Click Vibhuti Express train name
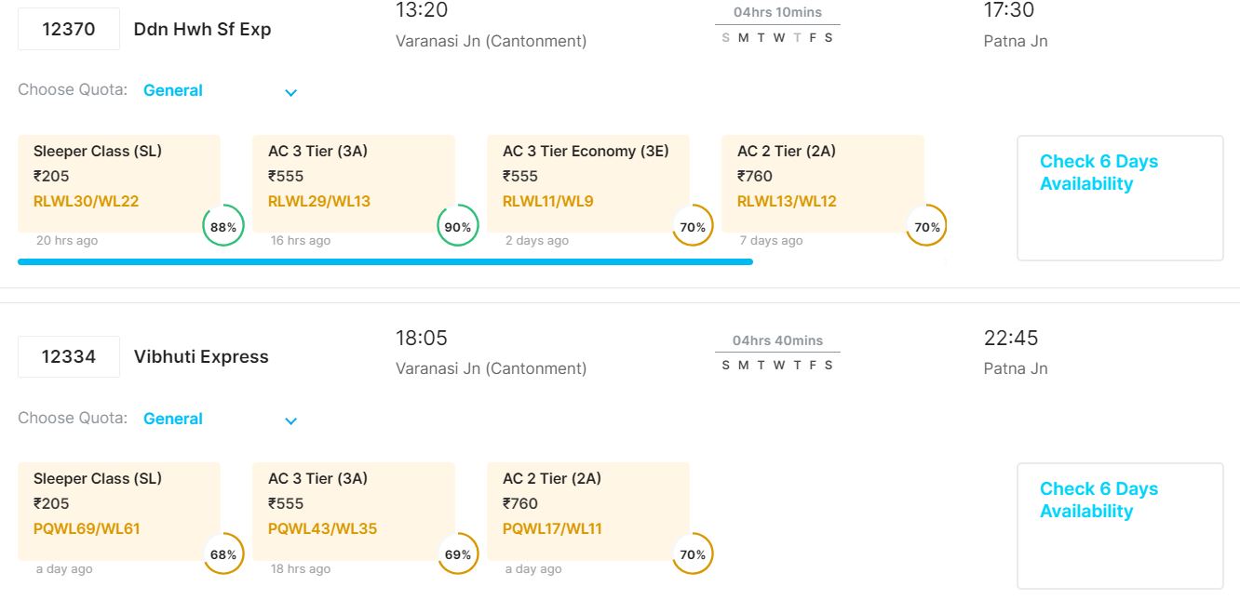 tap(201, 356)
